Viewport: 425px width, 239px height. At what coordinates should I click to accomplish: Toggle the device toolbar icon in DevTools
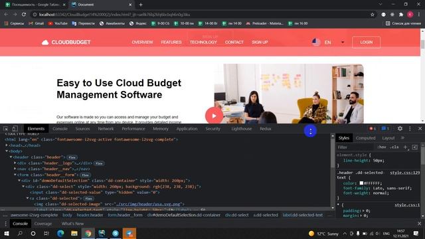(x=15, y=129)
